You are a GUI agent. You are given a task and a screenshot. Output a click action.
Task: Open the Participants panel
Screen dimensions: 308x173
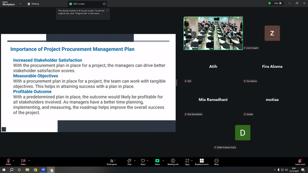coord(112,162)
